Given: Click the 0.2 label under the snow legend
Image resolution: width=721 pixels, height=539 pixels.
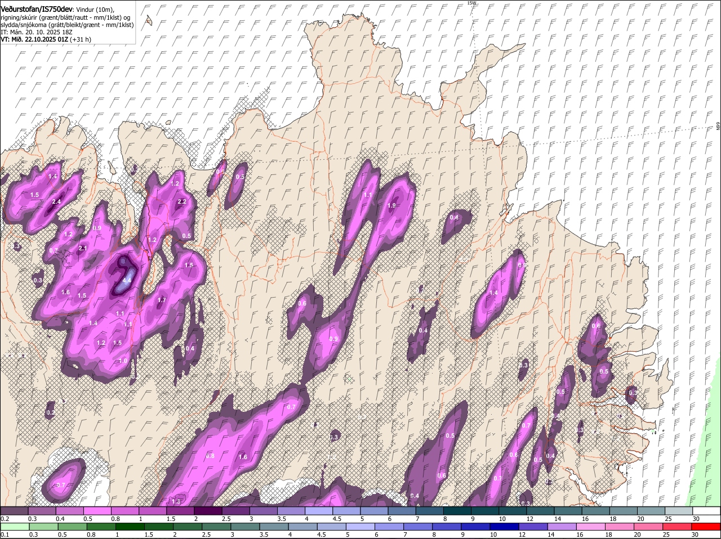Looking at the screenshot, I should (x=5, y=518).
